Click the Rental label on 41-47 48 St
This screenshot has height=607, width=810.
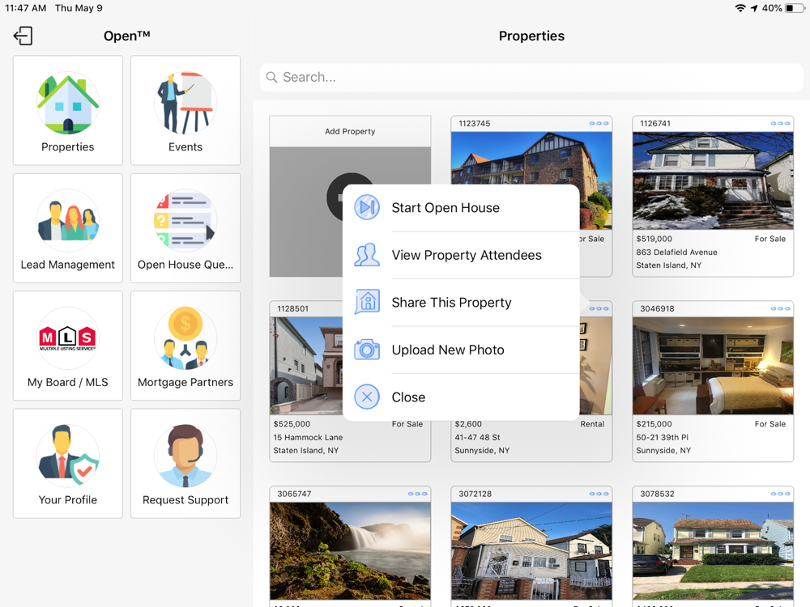coord(592,424)
